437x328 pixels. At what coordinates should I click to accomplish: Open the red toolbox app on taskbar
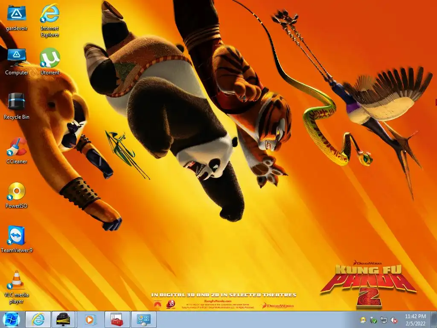(x=117, y=319)
